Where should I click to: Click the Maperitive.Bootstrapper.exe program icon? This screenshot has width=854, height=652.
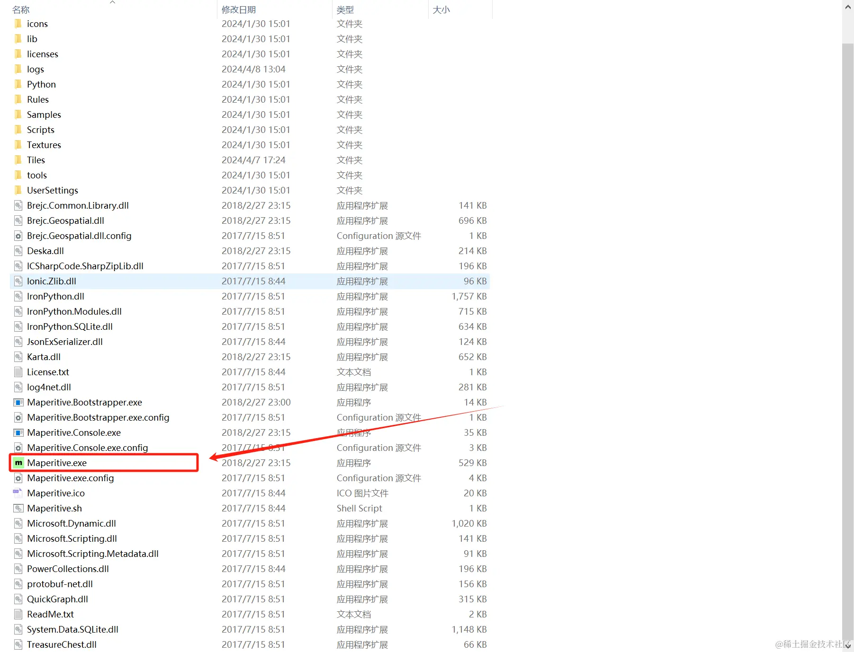pos(18,402)
